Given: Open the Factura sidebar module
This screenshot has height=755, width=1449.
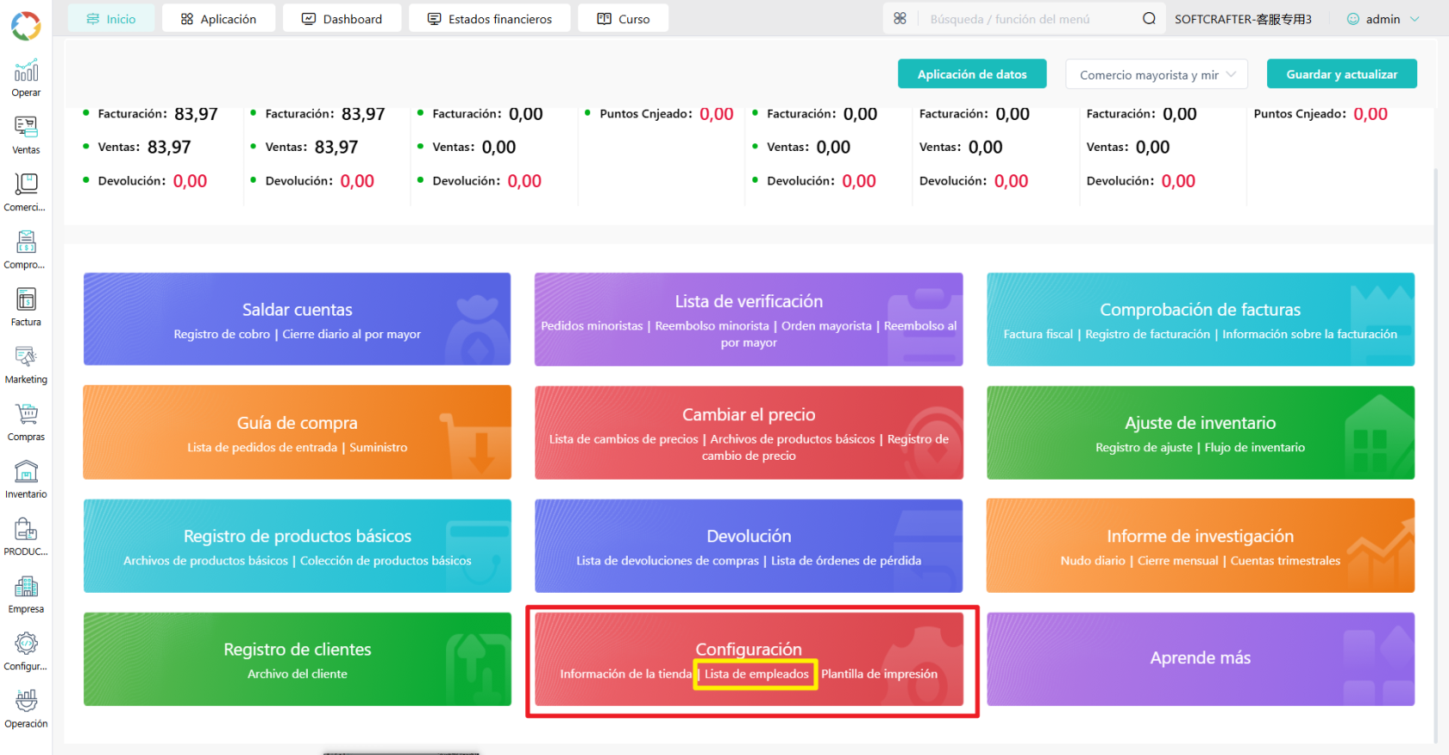Looking at the screenshot, I should [26, 307].
